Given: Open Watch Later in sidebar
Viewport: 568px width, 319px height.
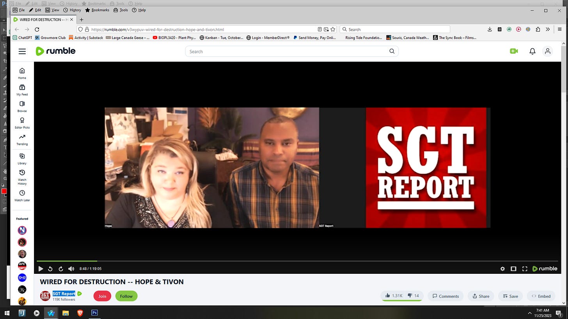Looking at the screenshot, I should click(22, 196).
